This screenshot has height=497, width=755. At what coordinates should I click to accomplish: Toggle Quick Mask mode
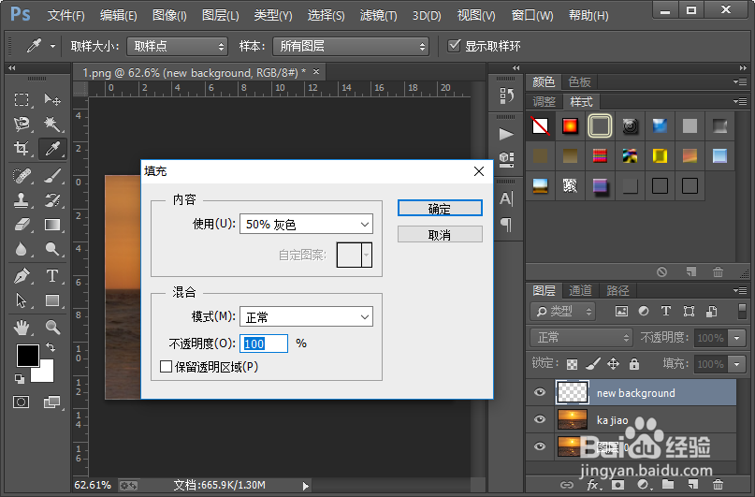(22, 402)
